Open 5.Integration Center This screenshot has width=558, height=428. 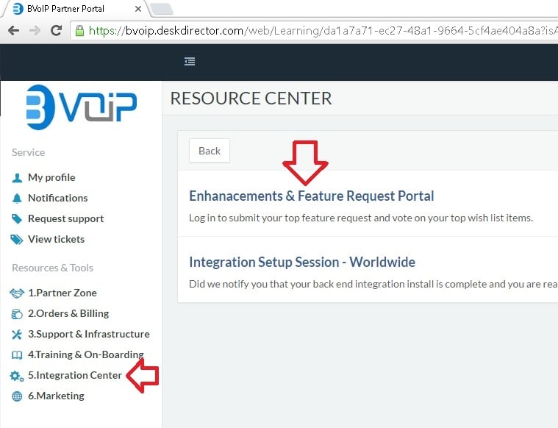pos(75,375)
